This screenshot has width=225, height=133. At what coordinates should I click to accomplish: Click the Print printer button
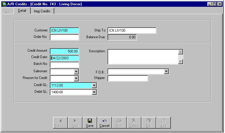click(x=119, y=123)
